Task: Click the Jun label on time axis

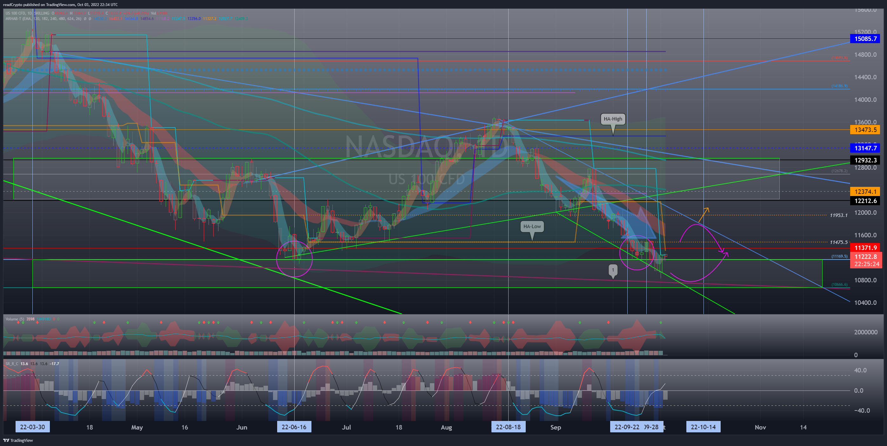Action: 242,427
